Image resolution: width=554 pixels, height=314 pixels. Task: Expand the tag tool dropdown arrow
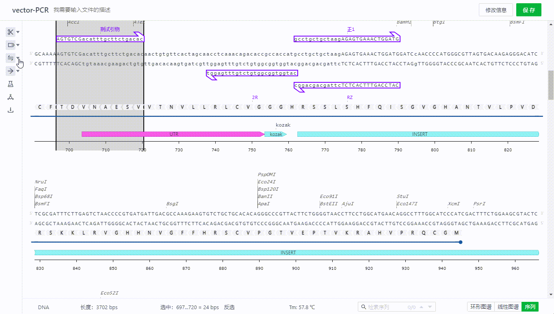point(18,45)
